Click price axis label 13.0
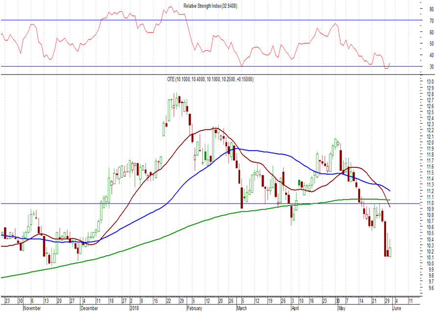436x312 pixels. 430,82
